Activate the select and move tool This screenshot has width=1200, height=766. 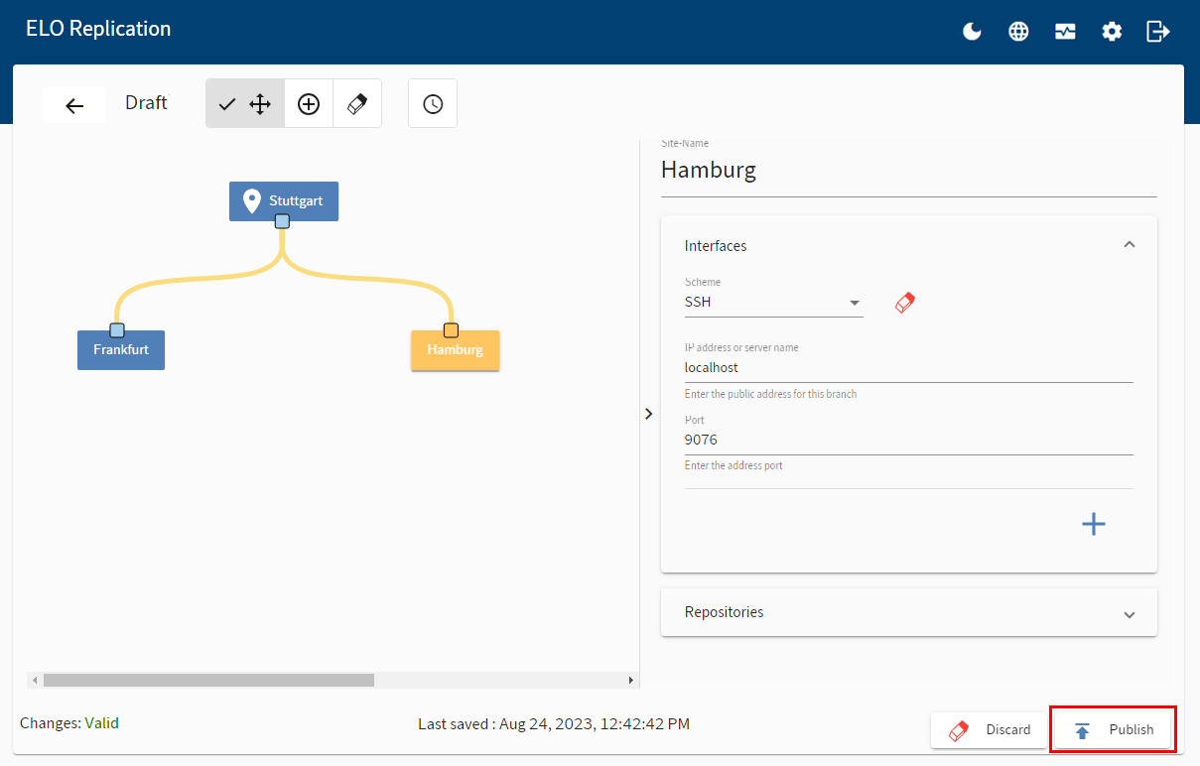tap(245, 104)
